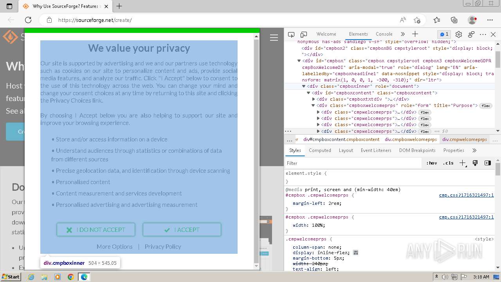Select the Elements tab
This screenshot has width=501, height=282.
(358, 34)
